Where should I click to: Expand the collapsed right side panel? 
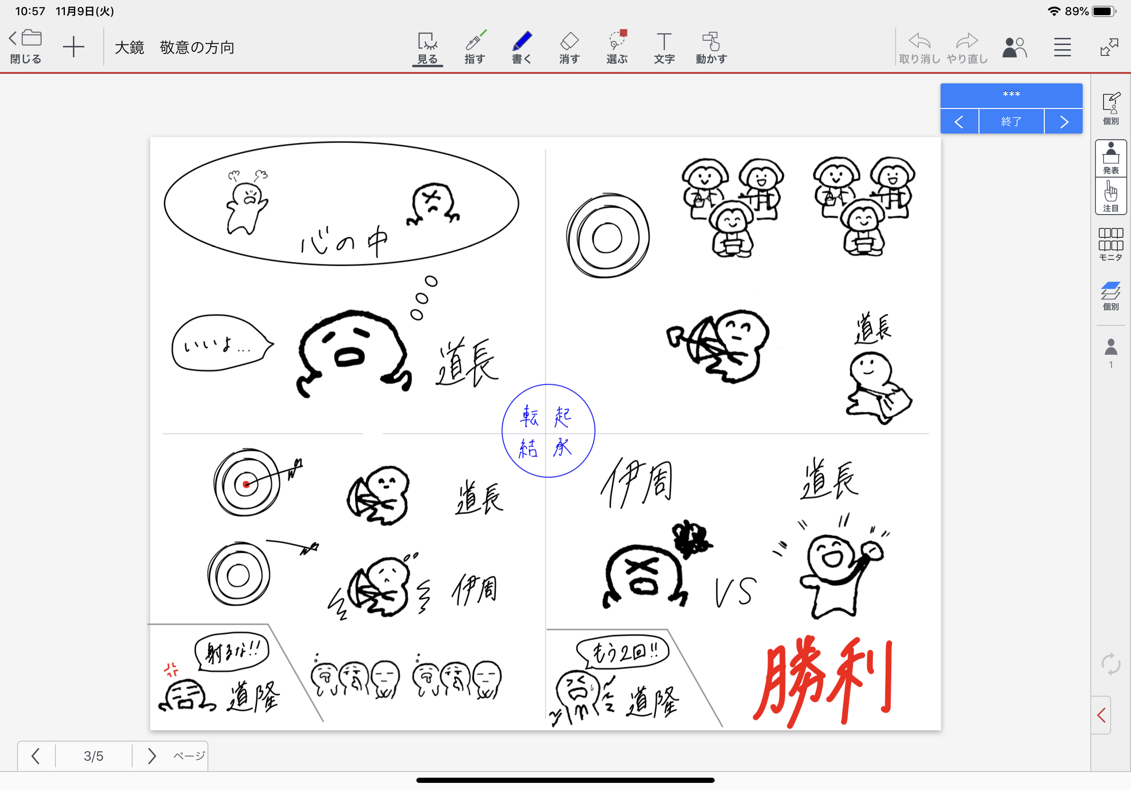(x=1102, y=715)
